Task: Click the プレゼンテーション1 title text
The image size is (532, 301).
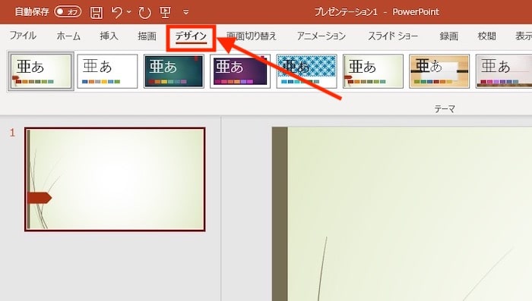Action: click(x=346, y=12)
